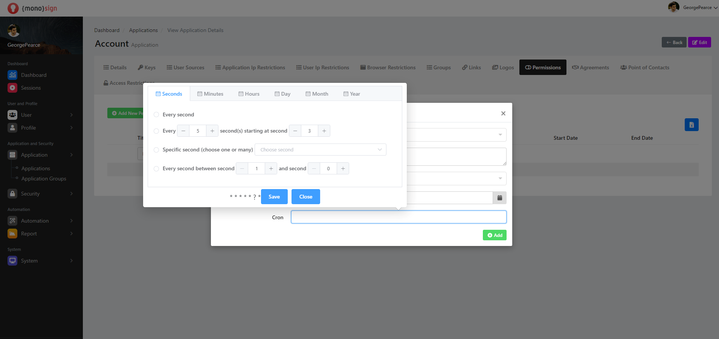The image size is (719, 339).
Task: Increase the 'Every' seconds interval value
Action: tap(212, 131)
